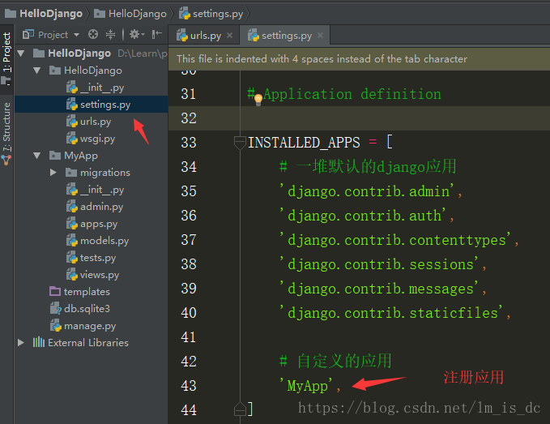Click 'django.contrib.staticfiles' in the code

tap(391, 313)
